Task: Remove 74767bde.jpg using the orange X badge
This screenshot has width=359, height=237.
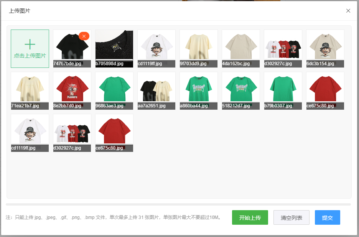Action: tap(84, 36)
